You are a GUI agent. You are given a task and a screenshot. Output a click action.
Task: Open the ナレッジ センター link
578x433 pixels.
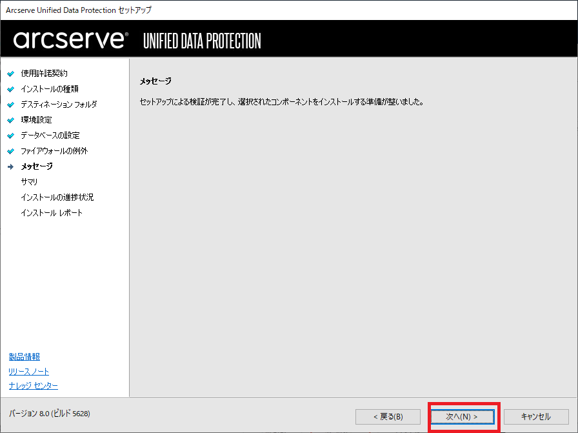pyautogui.click(x=33, y=386)
